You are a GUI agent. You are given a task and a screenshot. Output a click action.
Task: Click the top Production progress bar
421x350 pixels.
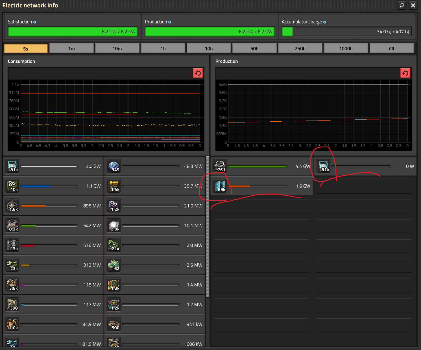(x=210, y=32)
